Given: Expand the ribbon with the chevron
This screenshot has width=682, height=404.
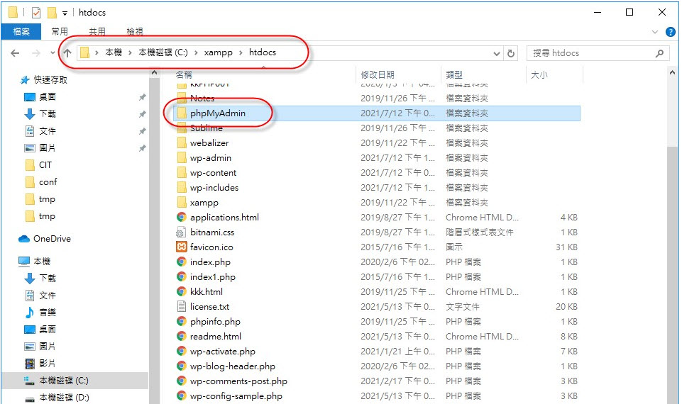Looking at the screenshot, I should click(655, 32).
